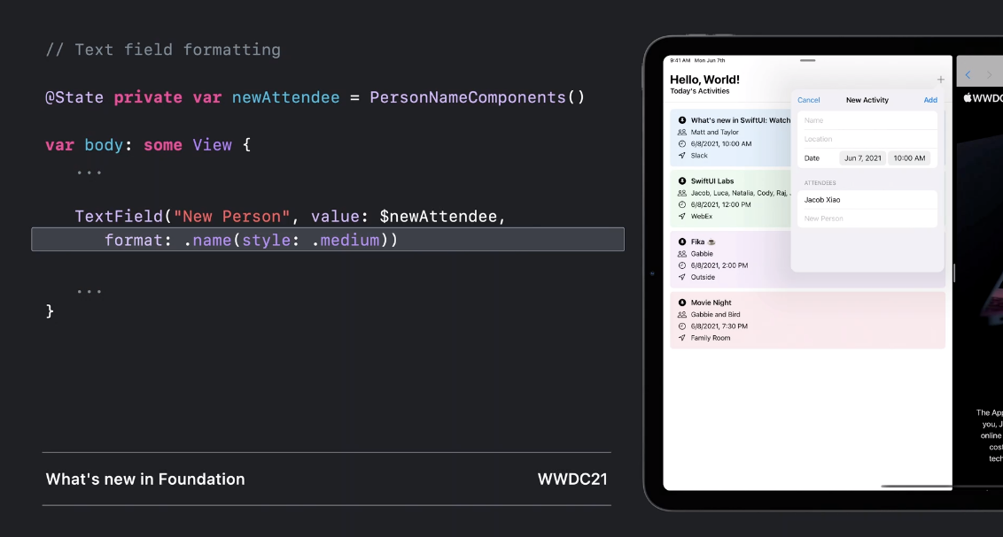Click the Date label in the popover
This screenshot has height=537, width=1003.
812,158
